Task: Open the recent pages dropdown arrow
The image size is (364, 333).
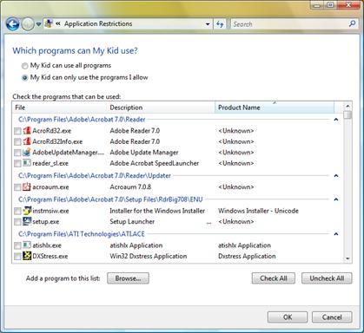Action: (38, 24)
